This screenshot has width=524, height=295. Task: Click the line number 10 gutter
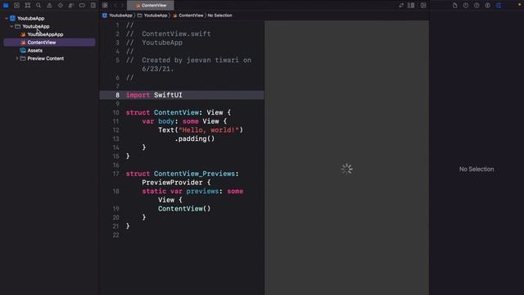tap(115, 113)
